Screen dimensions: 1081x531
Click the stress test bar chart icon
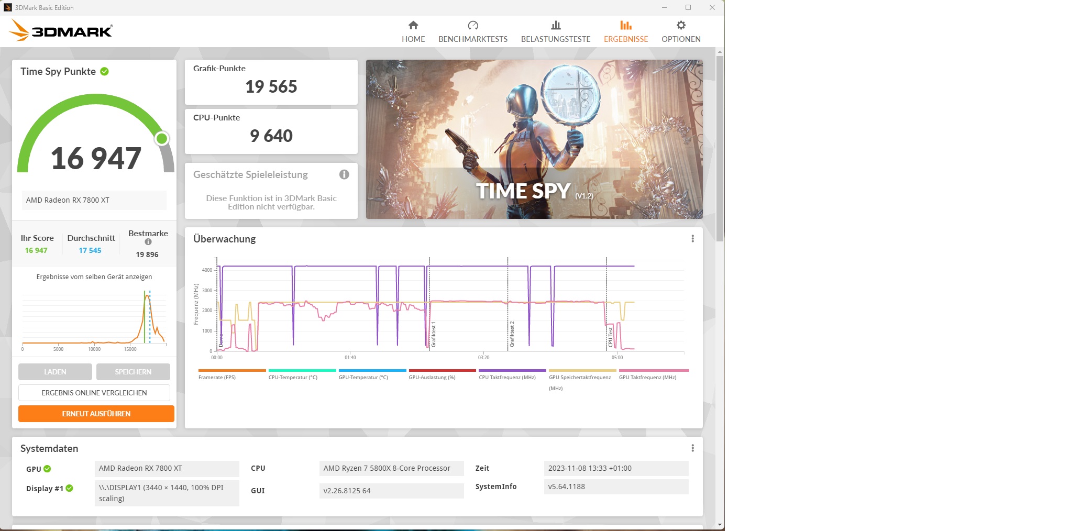click(556, 25)
